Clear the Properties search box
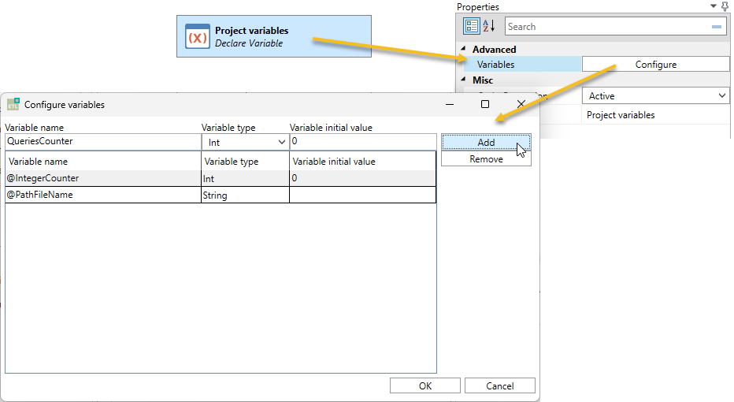The width and height of the screenshot is (734, 402). 717,27
